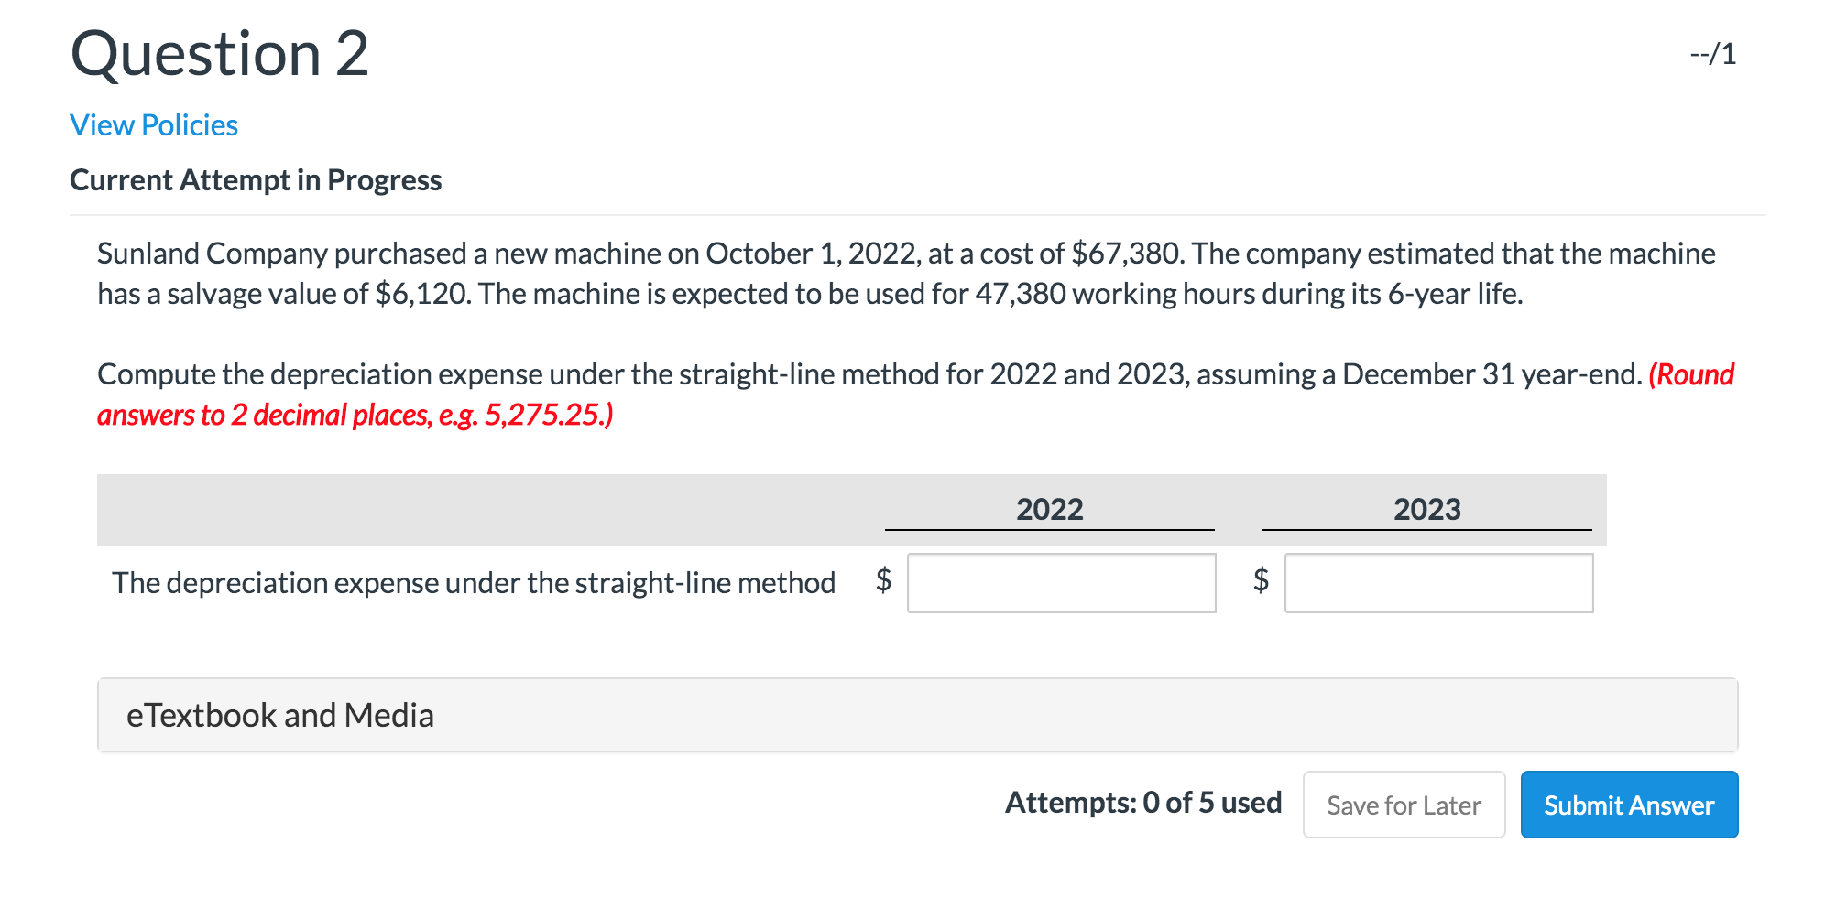Select the depreciation expense row label
Image resolution: width=1825 pixels, height=897 pixels.
click(474, 582)
